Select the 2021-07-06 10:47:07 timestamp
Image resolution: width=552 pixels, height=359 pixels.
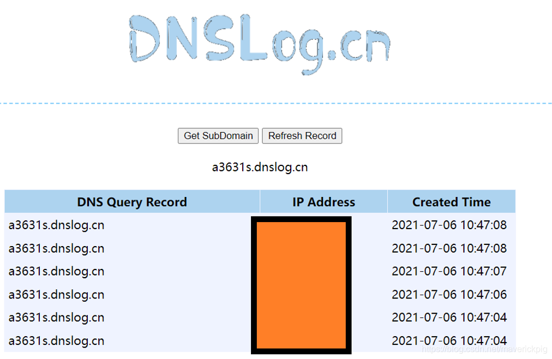click(x=449, y=271)
